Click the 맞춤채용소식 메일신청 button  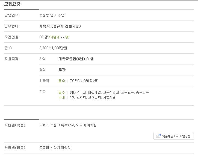click(x=173, y=136)
